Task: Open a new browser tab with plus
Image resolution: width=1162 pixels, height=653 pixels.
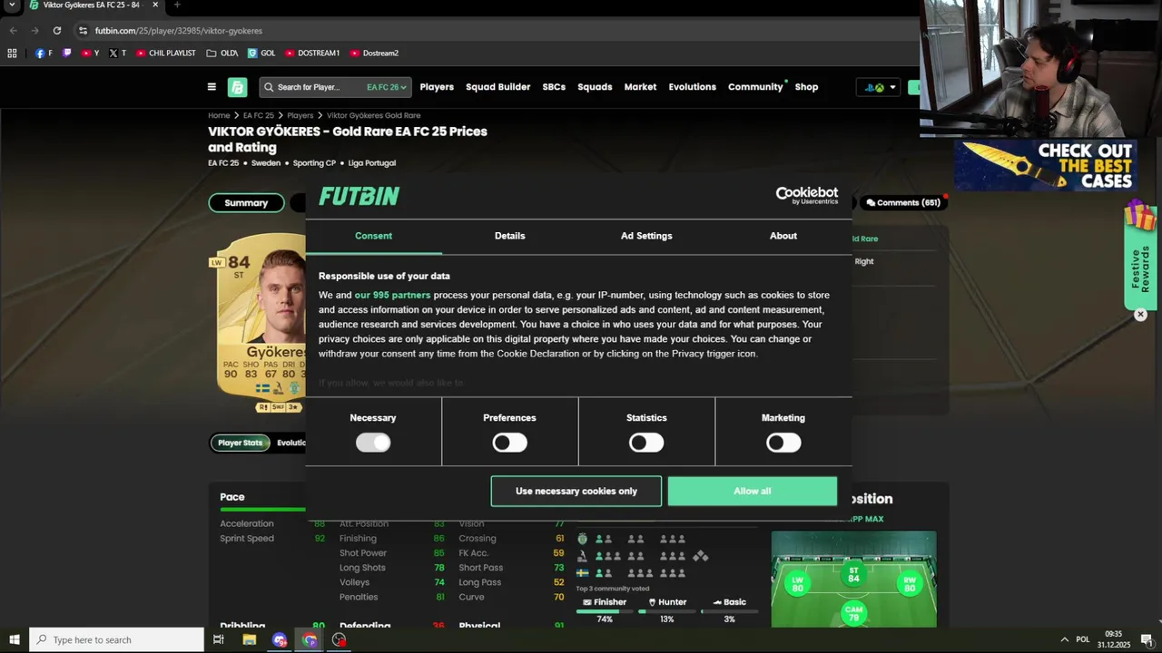Action: tap(177, 5)
